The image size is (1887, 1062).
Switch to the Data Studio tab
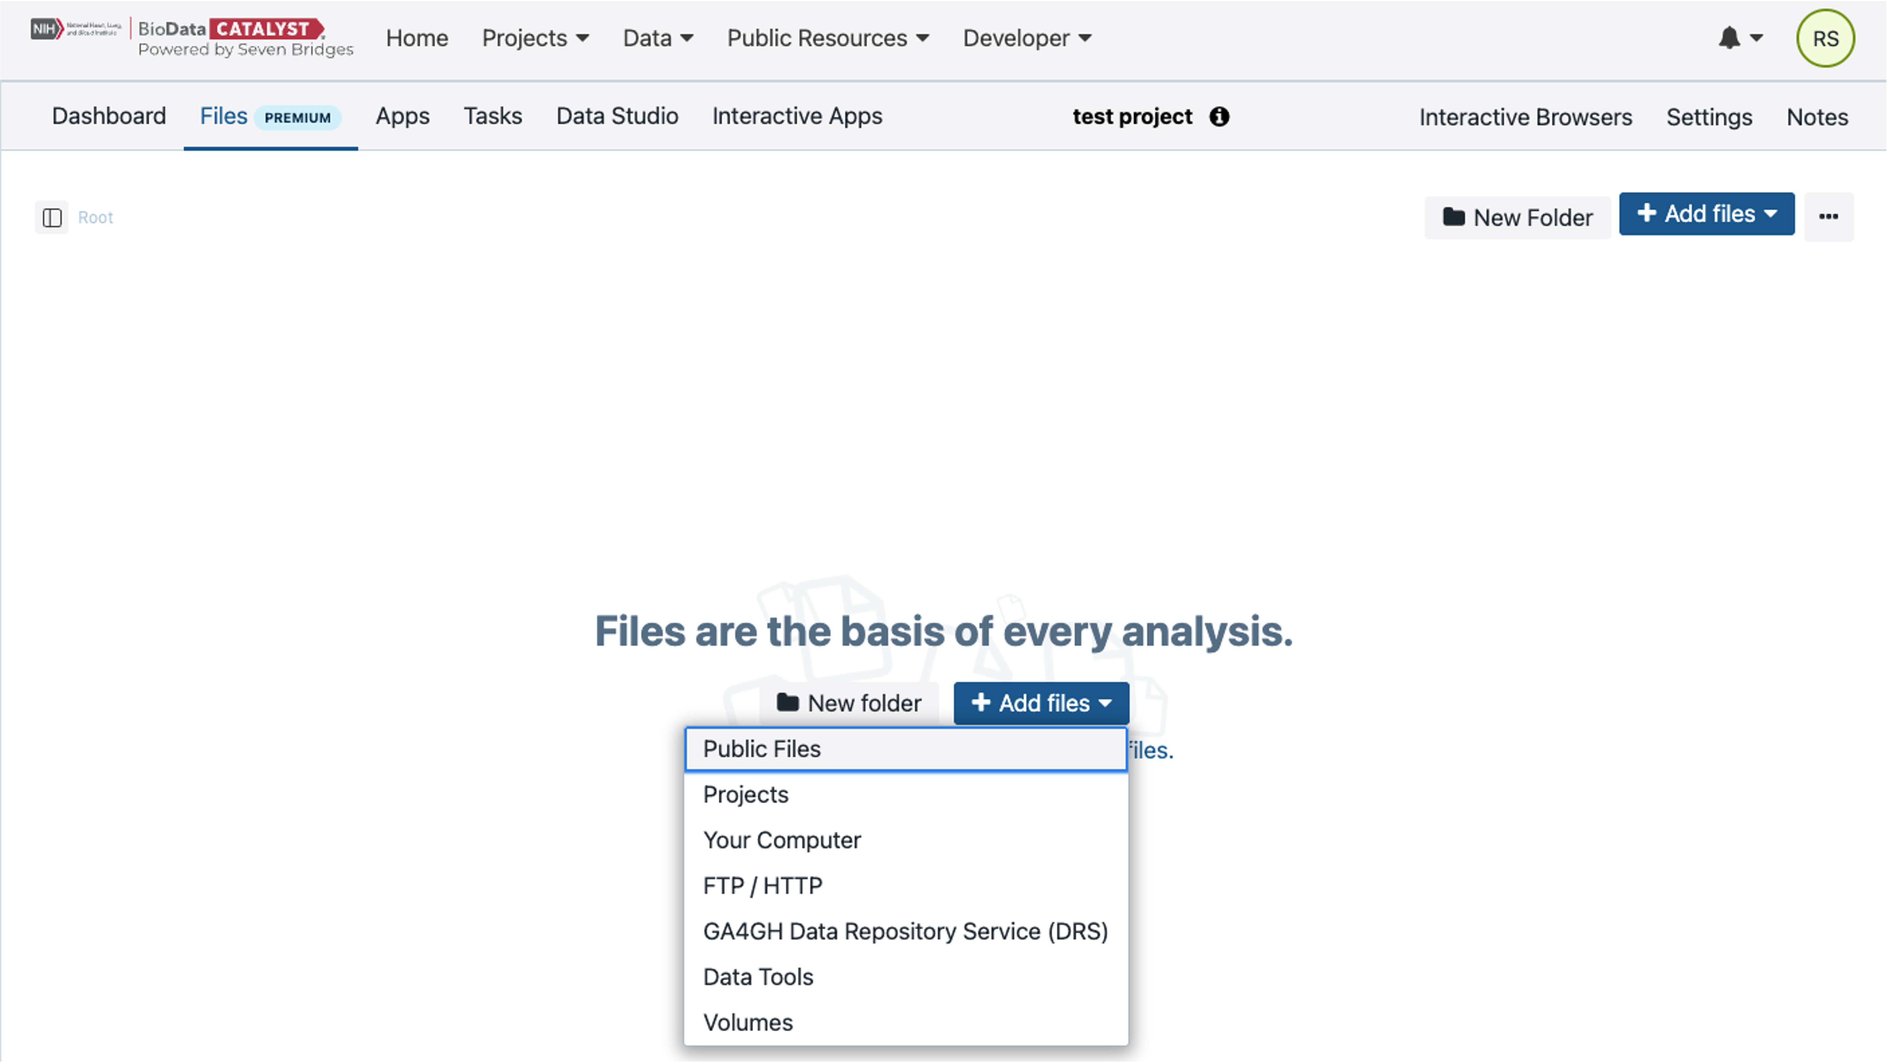(x=617, y=116)
